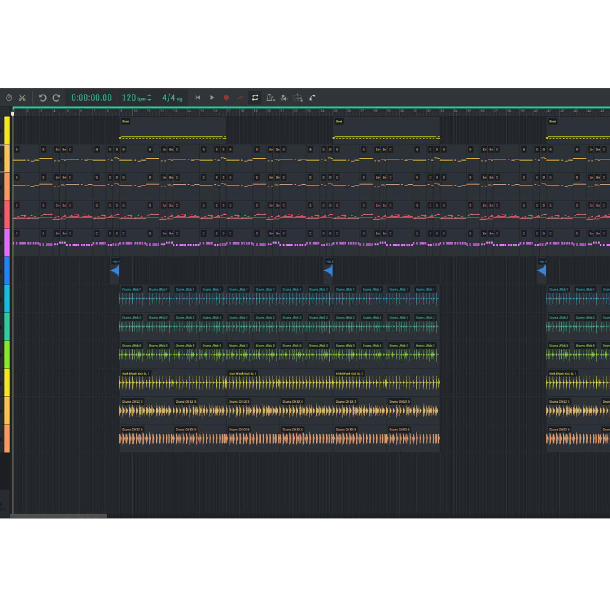Viewport: 610px width, 610px height.
Task: Click the stopwatch icon in the toolbar
Action: [x=9, y=98]
